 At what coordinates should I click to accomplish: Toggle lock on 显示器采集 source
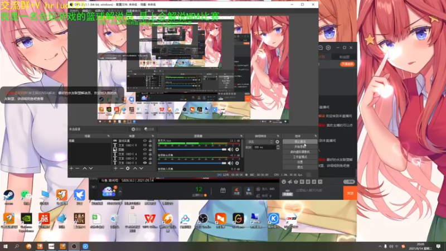pos(150,141)
